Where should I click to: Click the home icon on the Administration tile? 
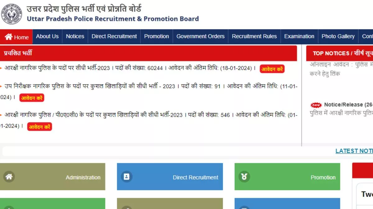pos(9,176)
